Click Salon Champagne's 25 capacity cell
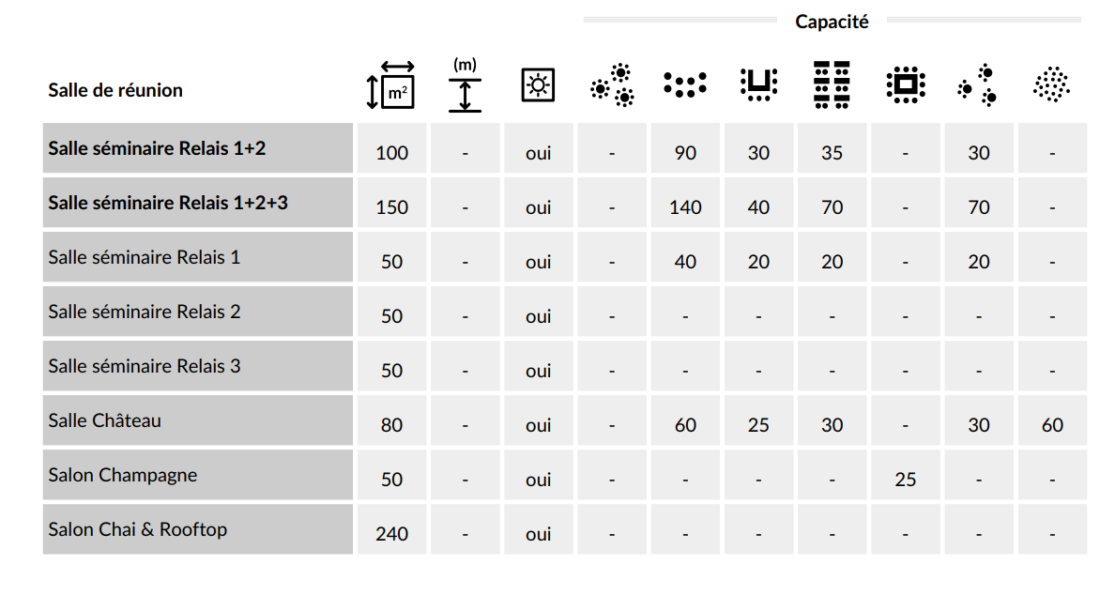 906,480
